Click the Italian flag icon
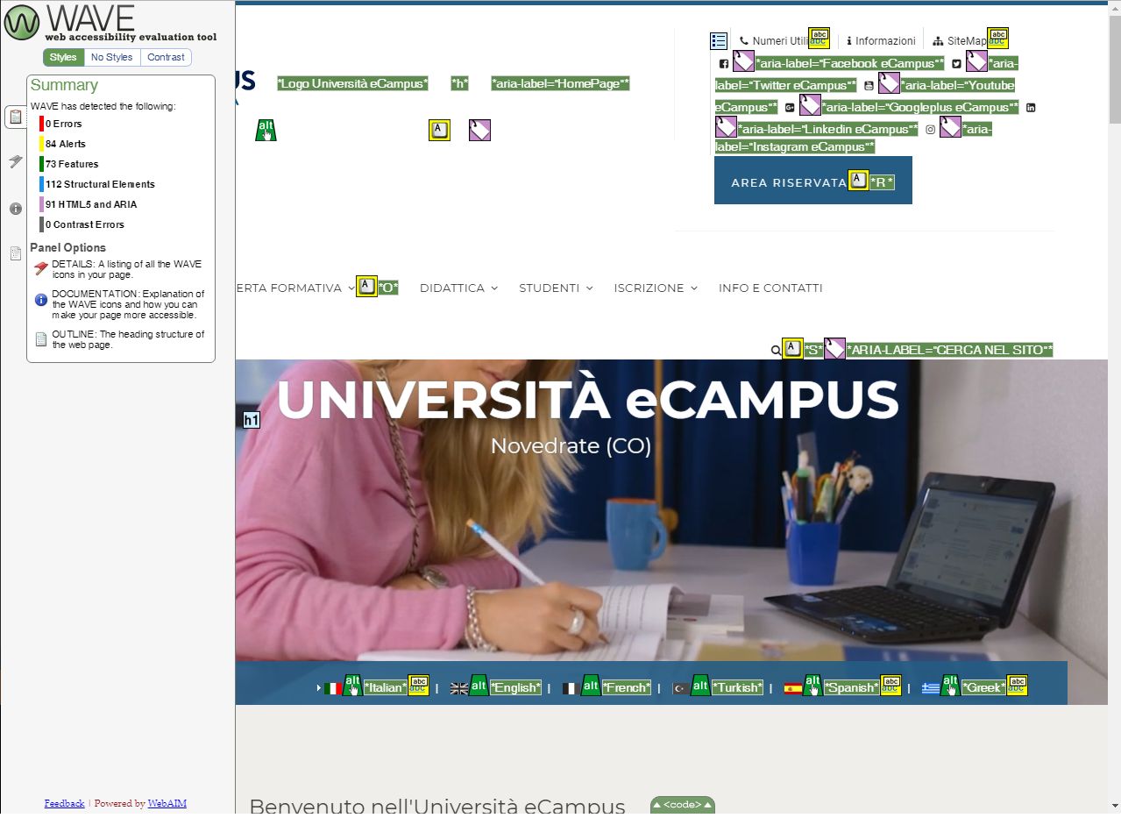1121x818 pixels. (333, 689)
